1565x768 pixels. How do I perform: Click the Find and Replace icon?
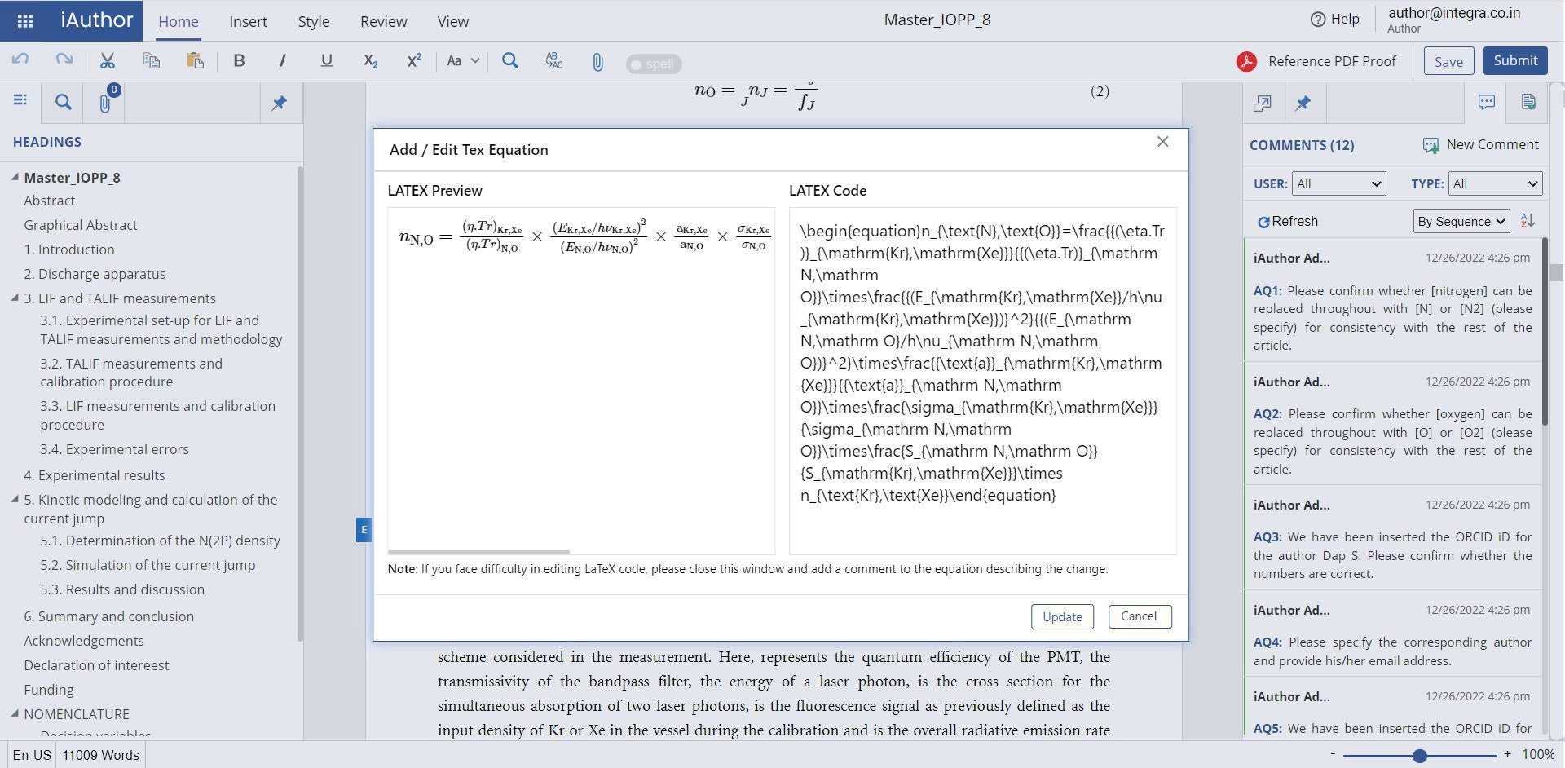pyautogui.click(x=554, y=60)
